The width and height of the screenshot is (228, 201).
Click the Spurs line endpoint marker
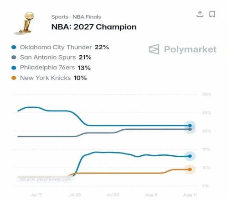click(190, 129)
